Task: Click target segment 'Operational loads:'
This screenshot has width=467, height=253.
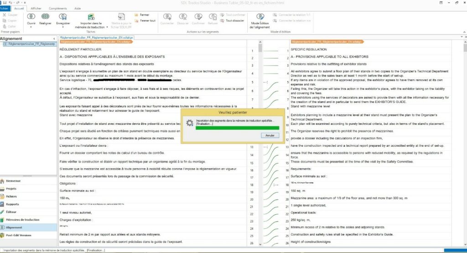Action: (x=303, y=213)
